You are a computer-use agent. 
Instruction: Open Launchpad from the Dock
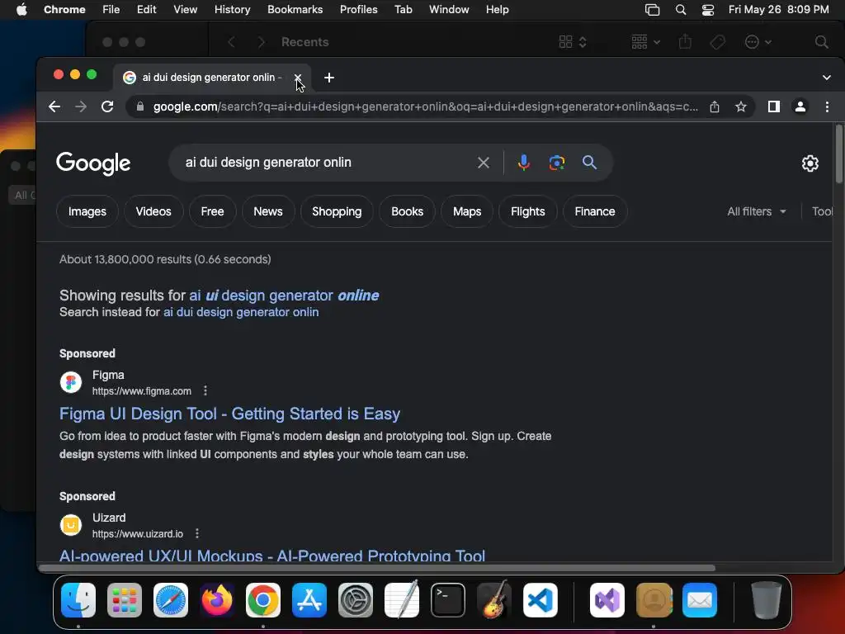[125, 600]
